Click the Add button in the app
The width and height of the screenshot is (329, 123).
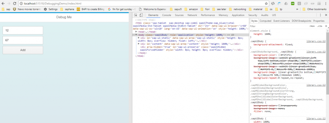click(x=23, y=50)
